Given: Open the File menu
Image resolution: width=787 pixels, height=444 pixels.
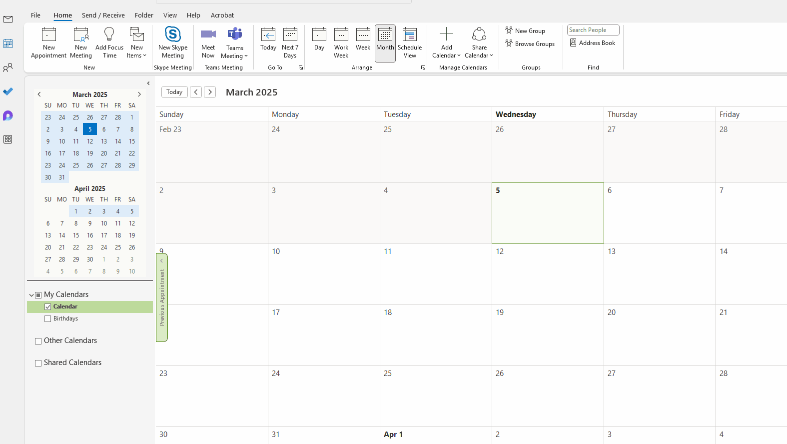Looking at the screenshot, I should (35, 15).
